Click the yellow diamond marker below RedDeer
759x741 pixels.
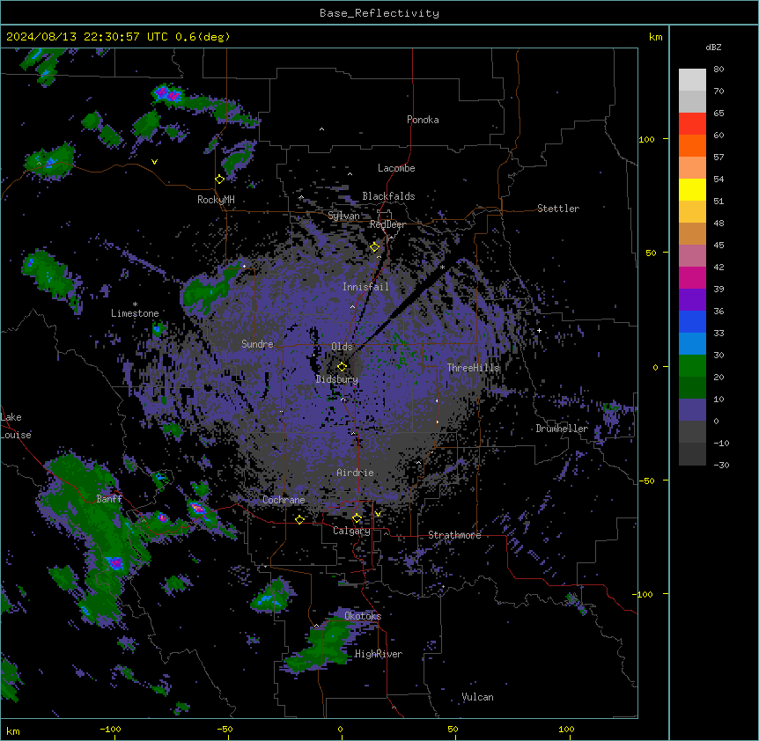[375, 247]
